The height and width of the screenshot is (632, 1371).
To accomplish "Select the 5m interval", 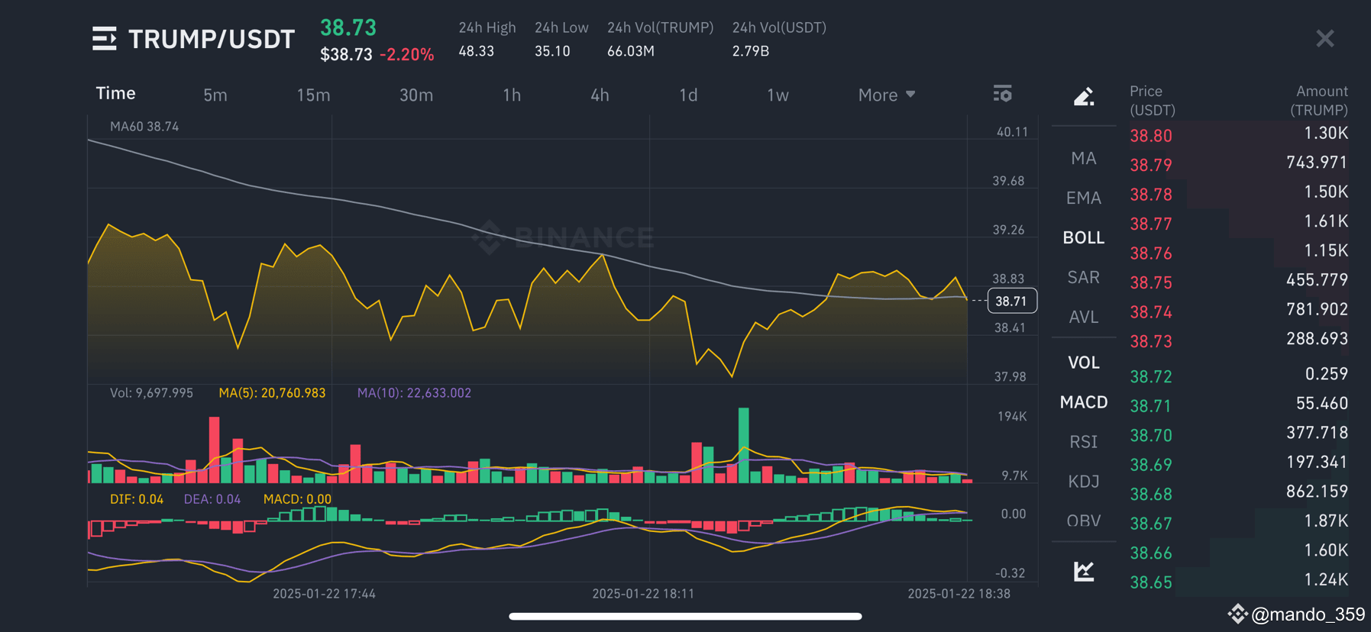I will pos(215,95).
